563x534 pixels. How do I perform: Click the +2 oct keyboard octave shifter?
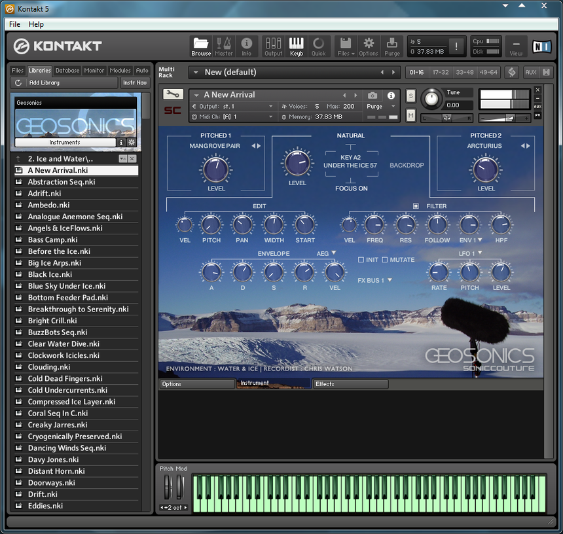(174, 507)
